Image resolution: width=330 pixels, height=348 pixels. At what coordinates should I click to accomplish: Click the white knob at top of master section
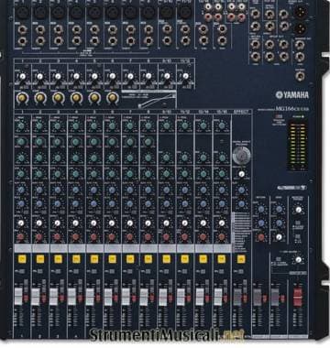click(299, 210)
